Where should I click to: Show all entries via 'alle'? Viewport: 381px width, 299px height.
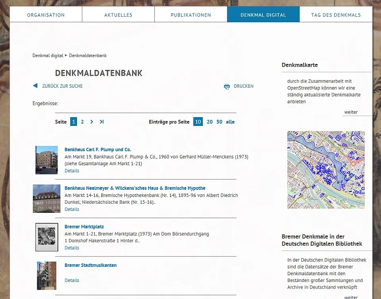230,122
